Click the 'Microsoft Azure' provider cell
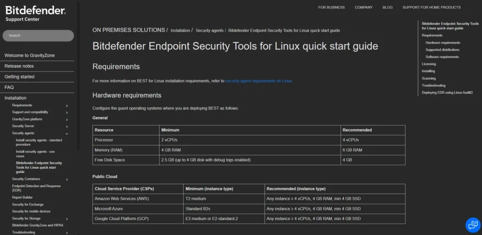This screenshot has height=235, width=482. click(x=138, y=209)
